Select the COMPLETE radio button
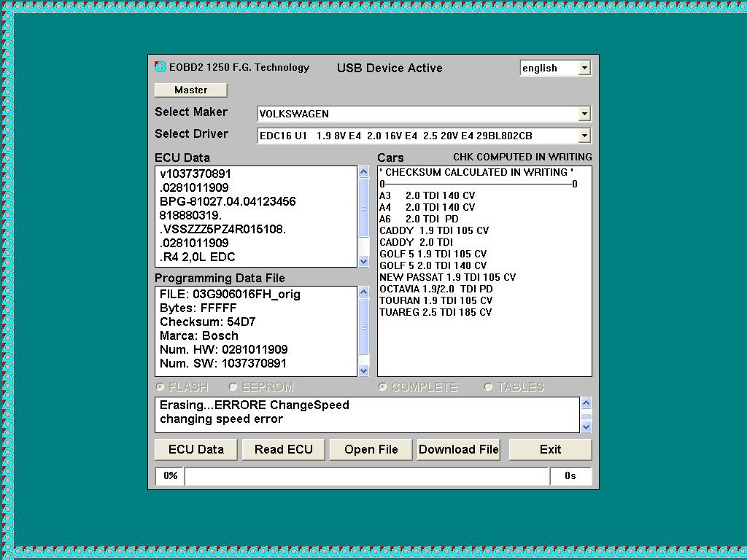This screenshot has width=747, height=560. (x=382, y=386)
